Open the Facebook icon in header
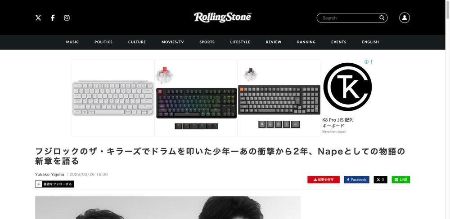Viewport: 450px width, 219px height. pyautogui.click(x=53, y=18)
